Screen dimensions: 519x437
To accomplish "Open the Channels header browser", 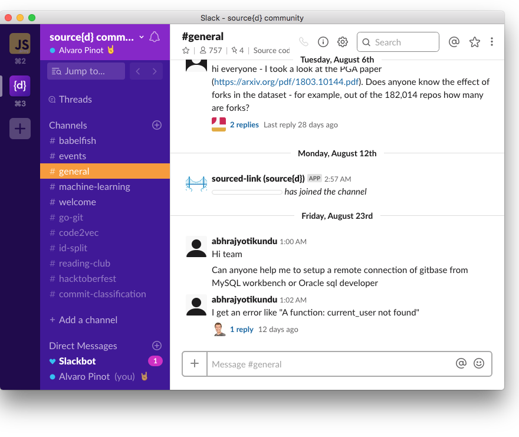I will coord(68,125).
